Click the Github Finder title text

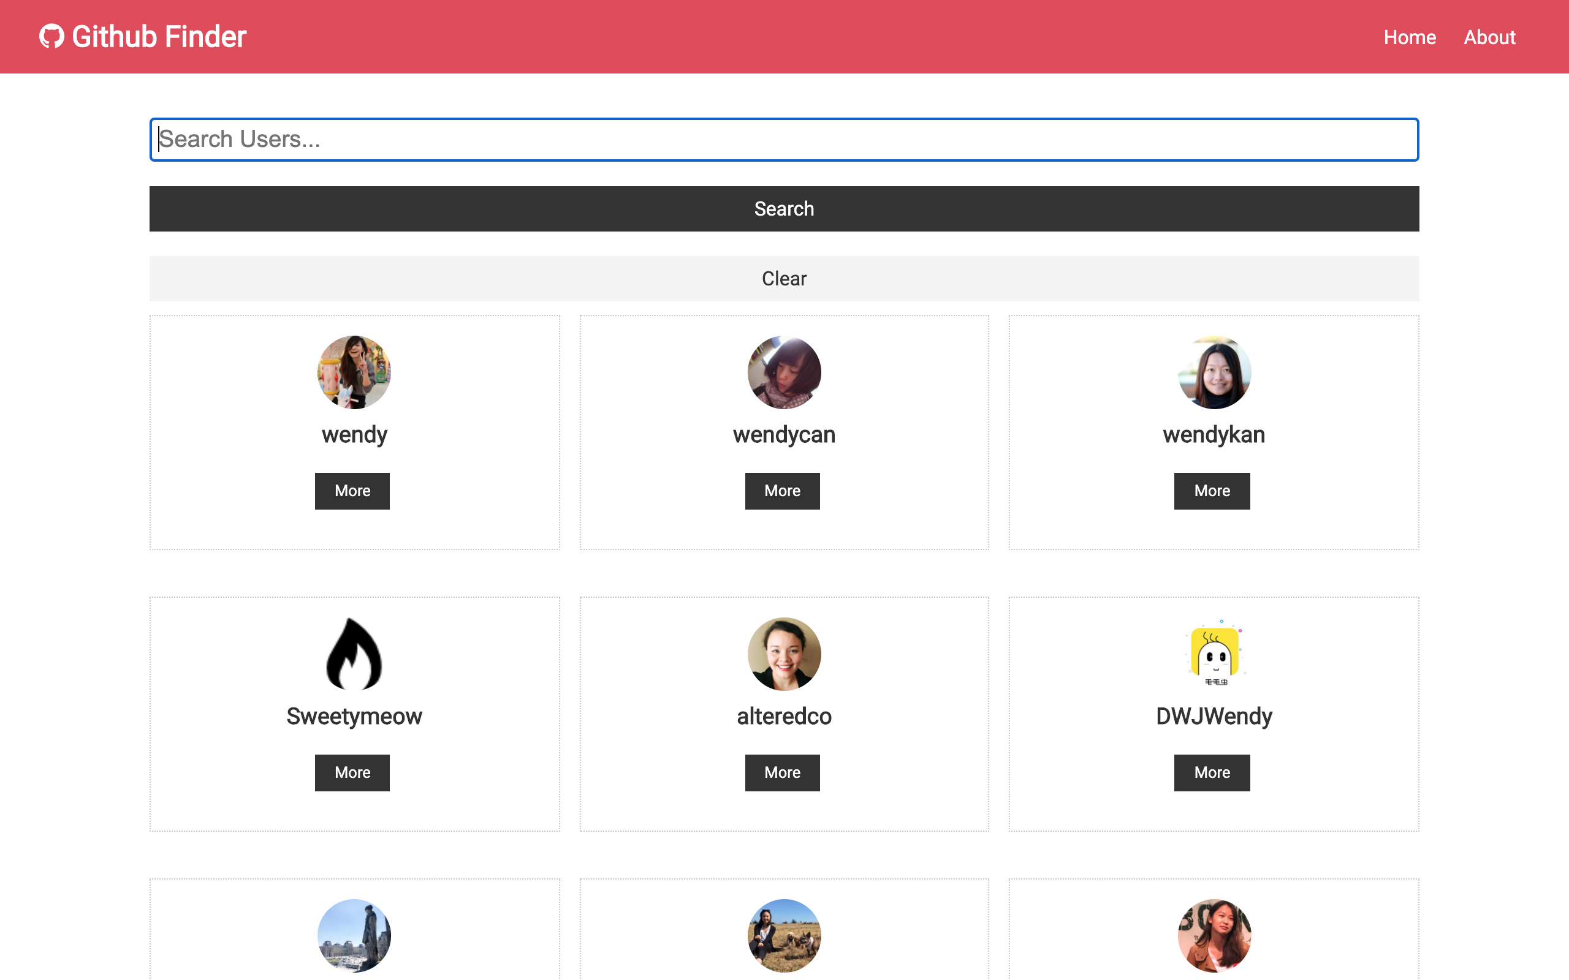pyautogui.click(x=159, y=36)
